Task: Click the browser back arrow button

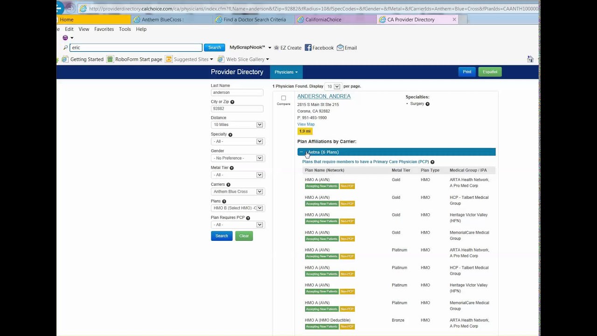Action: coord(59,8)
